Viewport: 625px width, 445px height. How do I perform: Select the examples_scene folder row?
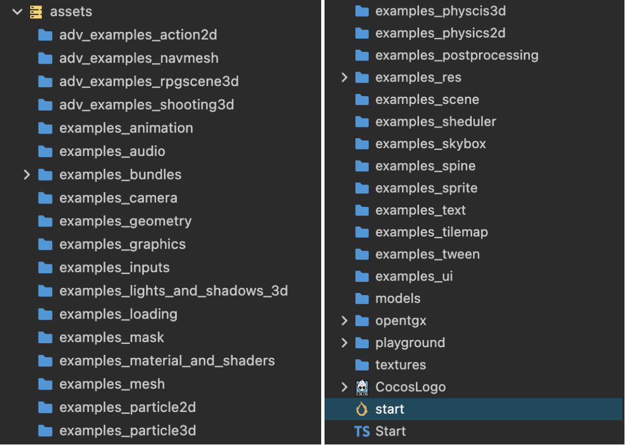click(x=474, y=100)
